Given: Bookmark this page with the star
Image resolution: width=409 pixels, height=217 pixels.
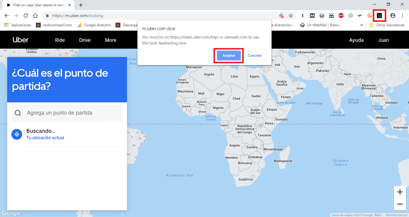Looking at the screenshot, I should tap(290, 16).
